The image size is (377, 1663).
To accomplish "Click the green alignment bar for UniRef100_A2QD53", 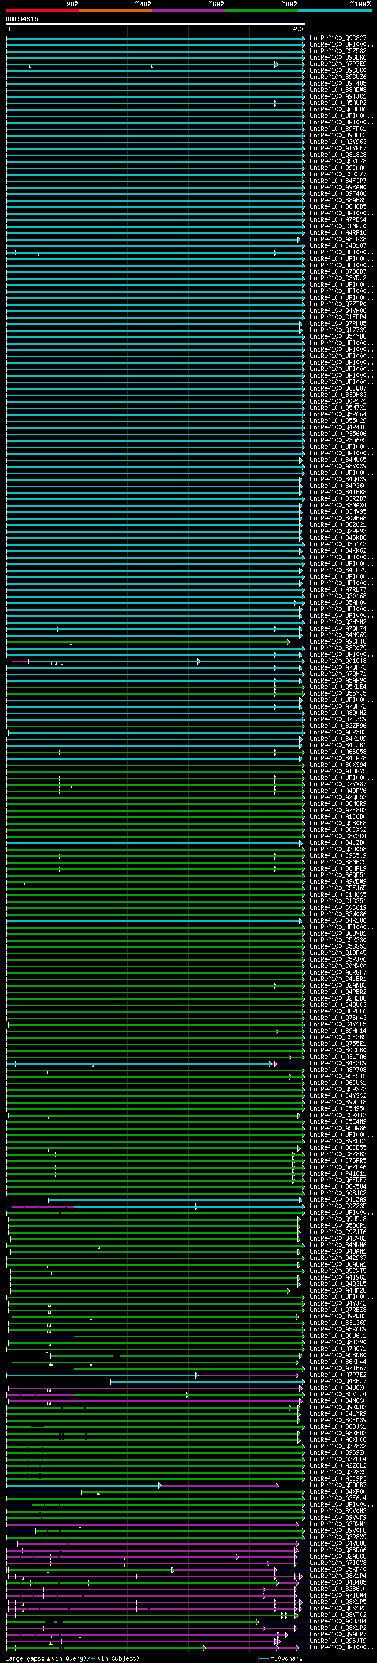I will 156,798.
